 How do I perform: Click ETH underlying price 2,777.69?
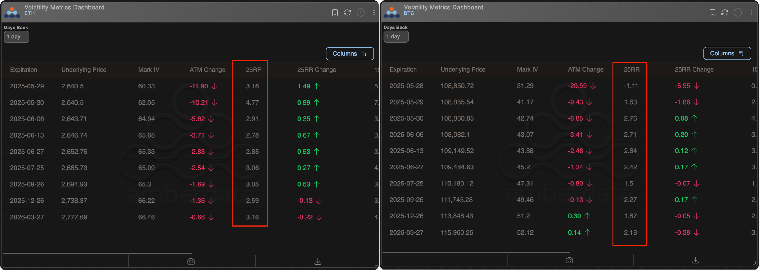tap(74, 217)
